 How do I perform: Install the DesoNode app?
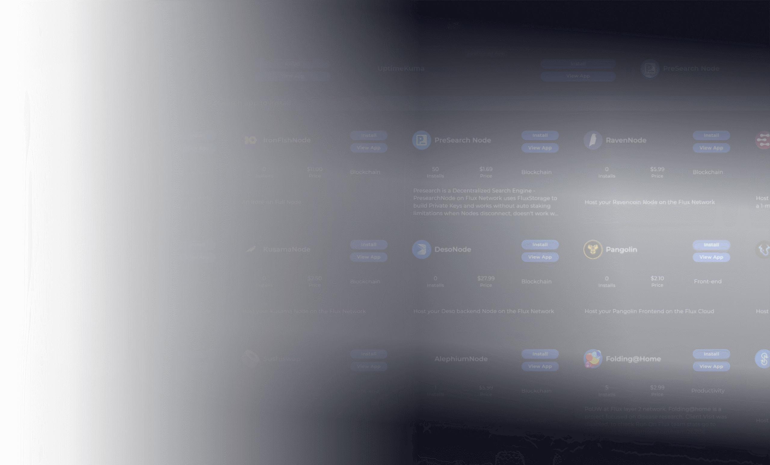coord(540,245)
